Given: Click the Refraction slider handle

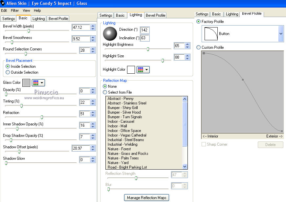Looking at the screenshot, I should click(42, 117).
